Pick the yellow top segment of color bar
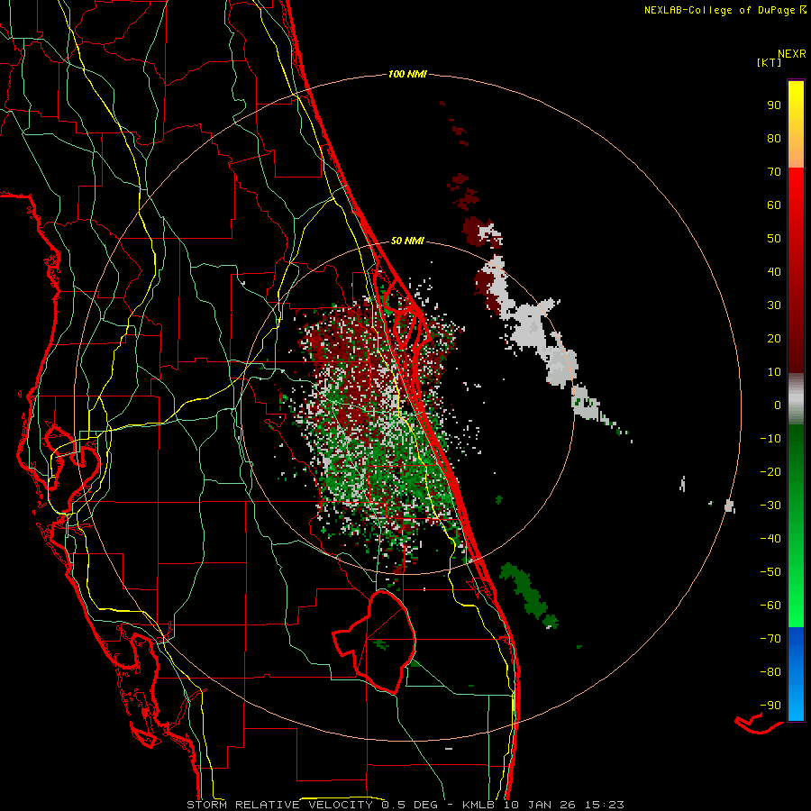The height and width of the screenshot is (811, 811). 796,124
